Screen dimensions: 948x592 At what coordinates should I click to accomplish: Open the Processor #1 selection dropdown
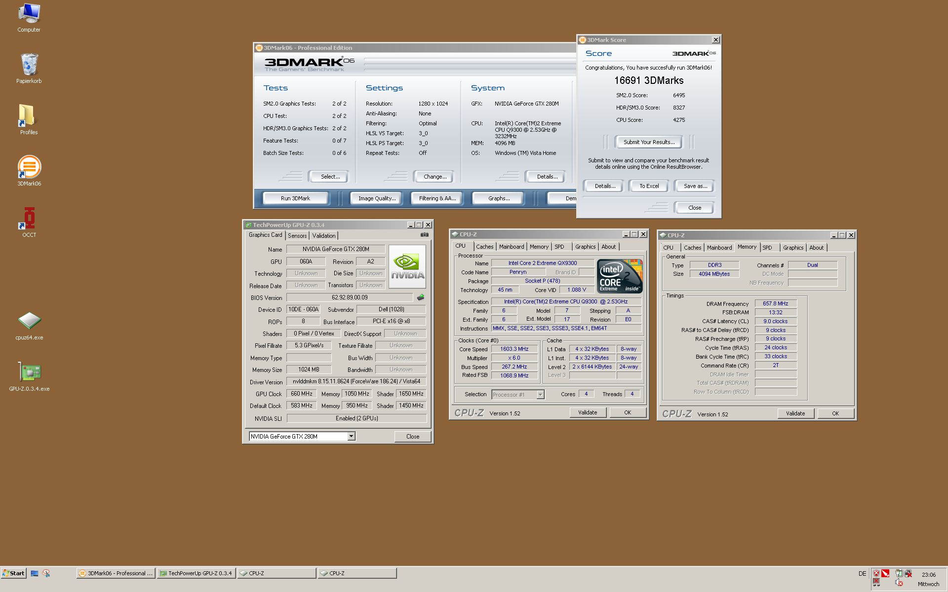click(540, 394)
